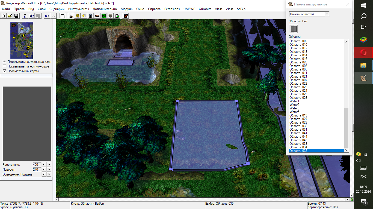Open the Инструменты menu
The width and height of the screenshot is (373, 209).
[79, 9]
